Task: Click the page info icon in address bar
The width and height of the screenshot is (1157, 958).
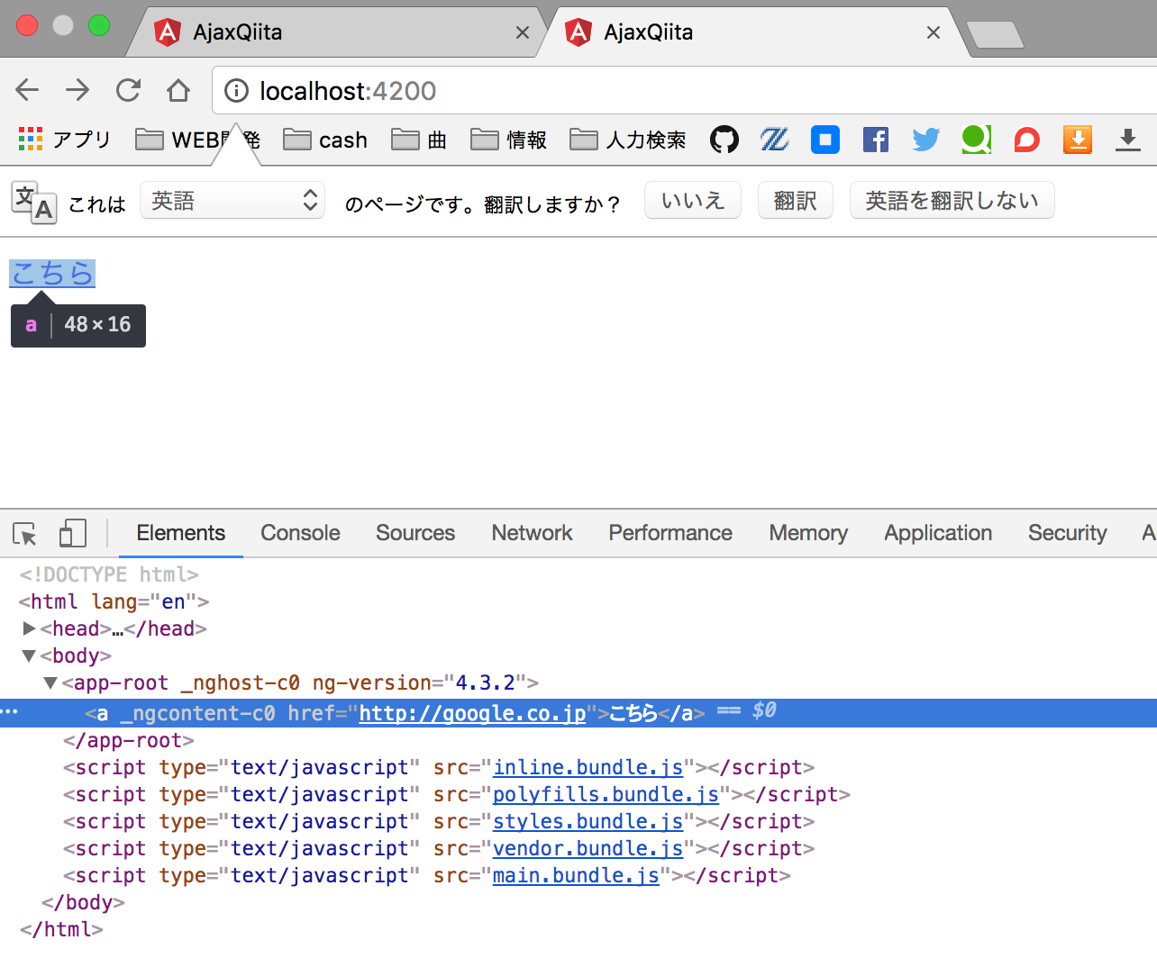Action: [x=236, y=90]
